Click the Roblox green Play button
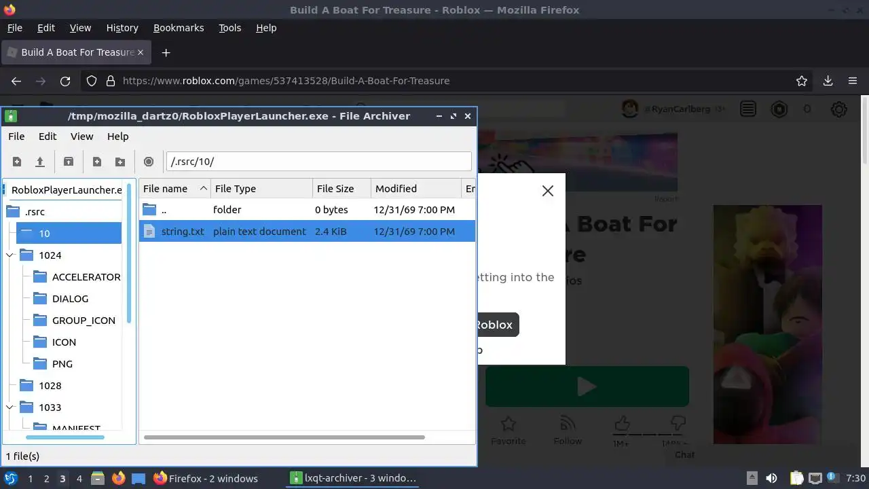 pyautogui.click(x=587, y=386)
